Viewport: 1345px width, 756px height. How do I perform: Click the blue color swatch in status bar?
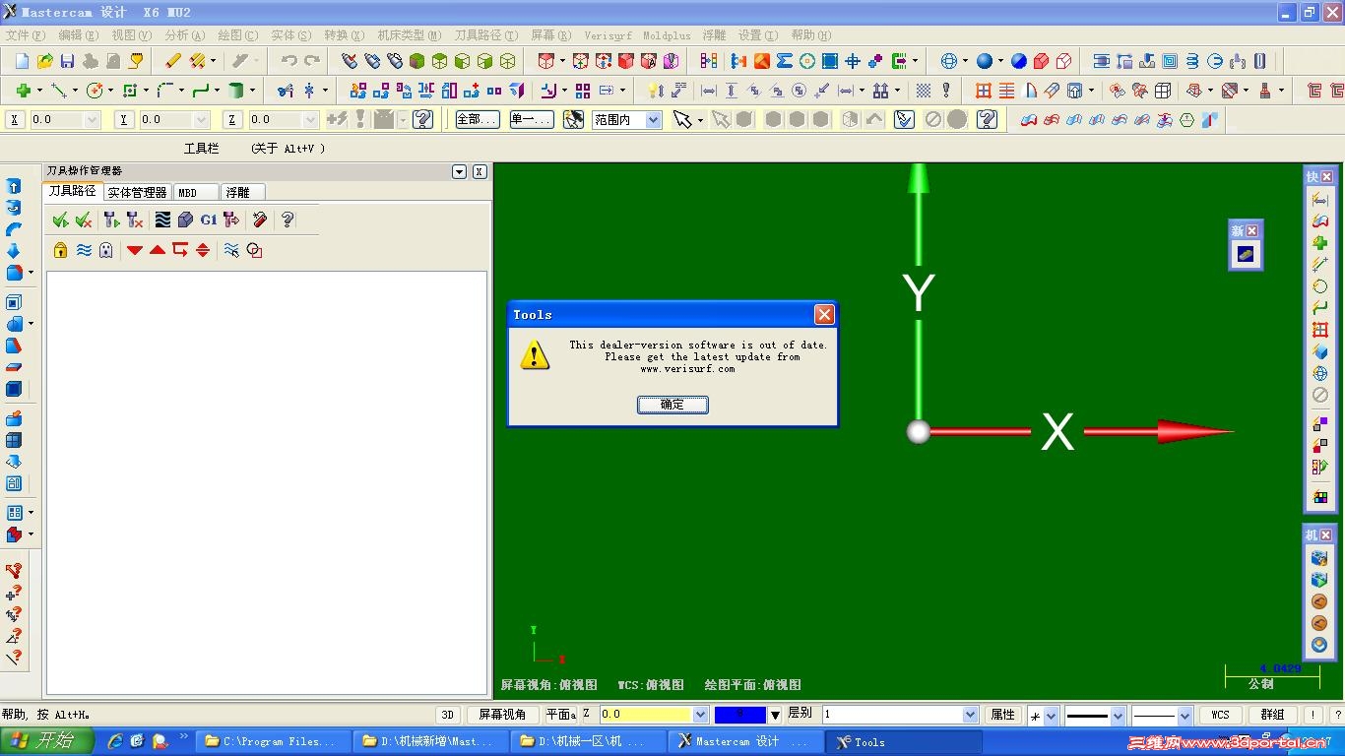(x=740, y=715)
